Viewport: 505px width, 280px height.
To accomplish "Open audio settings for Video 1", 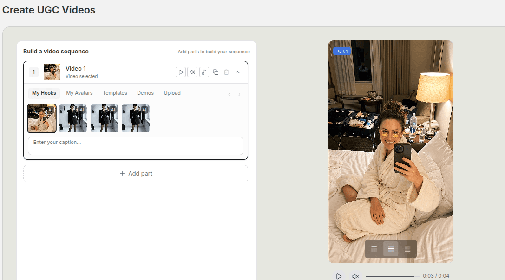I will coord(192,72).
